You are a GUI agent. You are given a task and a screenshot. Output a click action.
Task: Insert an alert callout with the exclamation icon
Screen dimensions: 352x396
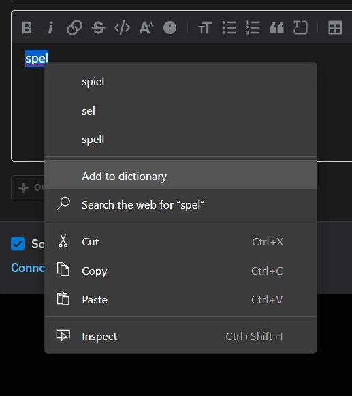click(x=170, y=27)
